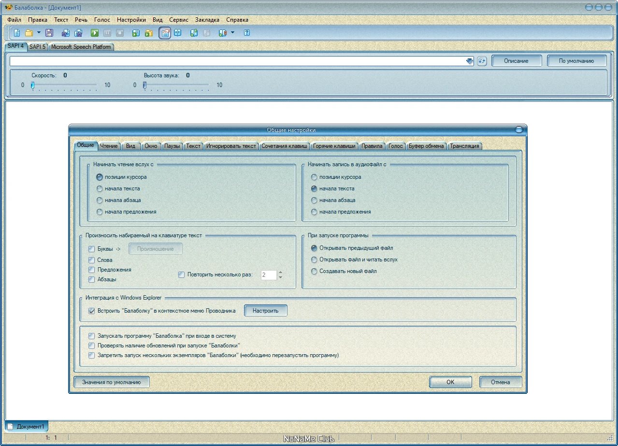
Task: Enable the Буквы checkbox
Action: [x=92, y=249]
